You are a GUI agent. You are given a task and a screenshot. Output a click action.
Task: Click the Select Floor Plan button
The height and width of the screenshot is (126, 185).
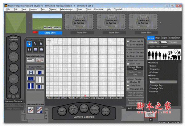(x=135, y=68)
